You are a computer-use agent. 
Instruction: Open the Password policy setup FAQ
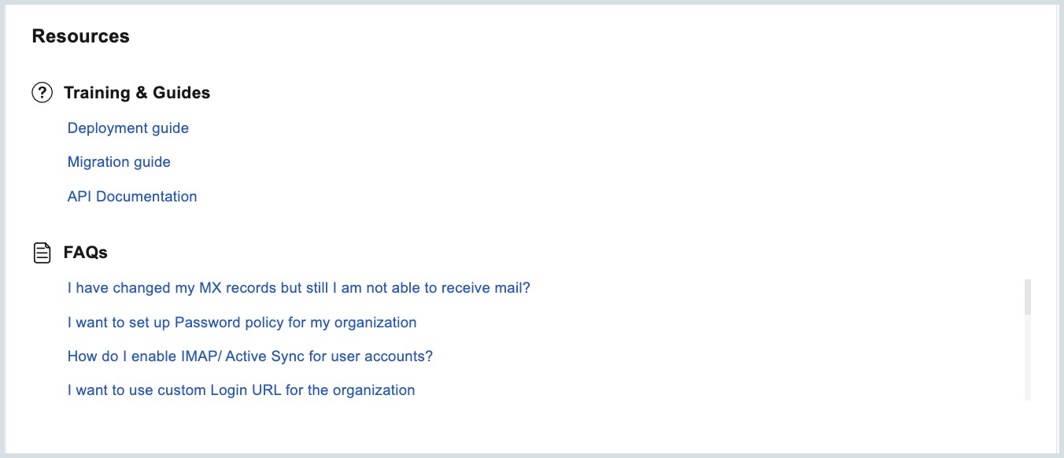242,323
